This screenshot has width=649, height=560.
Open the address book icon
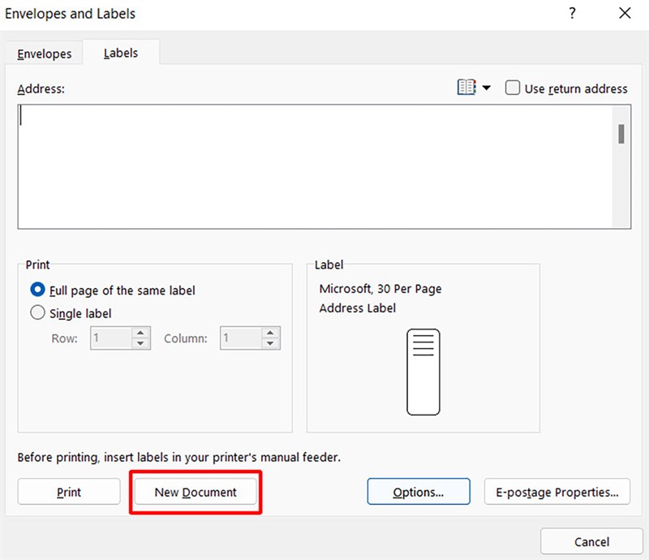click(466, 88)
